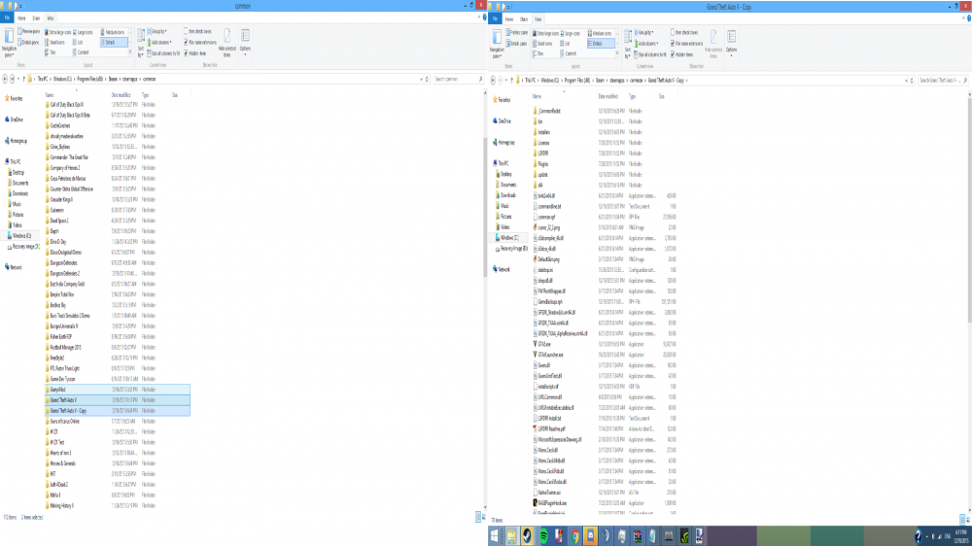Image resolution: width=972 pixels, height=546 pixels.
Task: Open Google Chrome from the taskbar
Action: (x=574, y=536)
